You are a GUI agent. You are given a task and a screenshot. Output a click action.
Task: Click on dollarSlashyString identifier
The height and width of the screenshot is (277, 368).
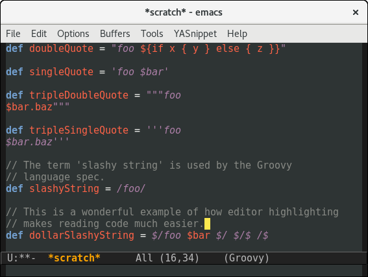[82, 235]
